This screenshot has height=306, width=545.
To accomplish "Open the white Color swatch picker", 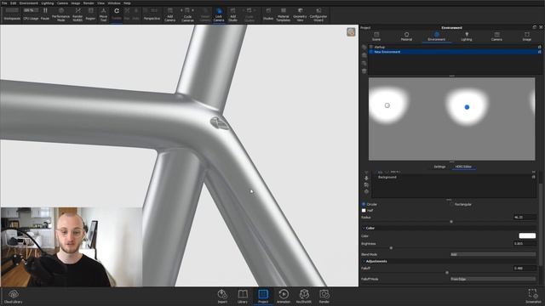I will point(527,236).
